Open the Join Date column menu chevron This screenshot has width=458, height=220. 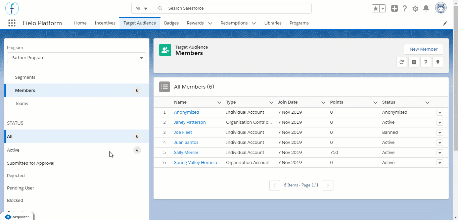tap(323, 102)
